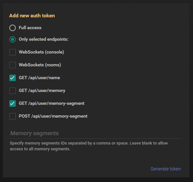
Task: Select the Full access radio button
Action: [13, 28]
